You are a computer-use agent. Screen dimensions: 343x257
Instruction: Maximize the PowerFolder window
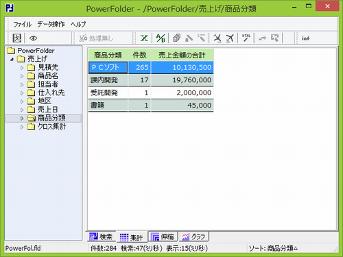309,6
